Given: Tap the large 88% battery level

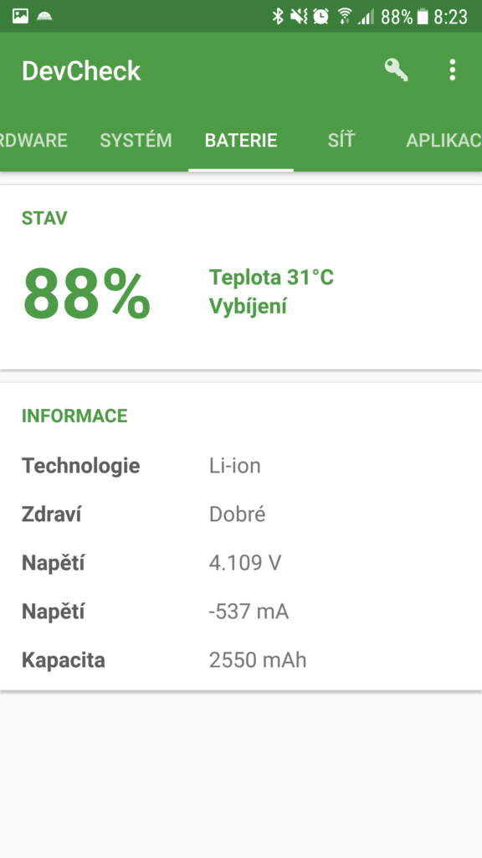Looking at the screenshot, I should coord(86,292).
